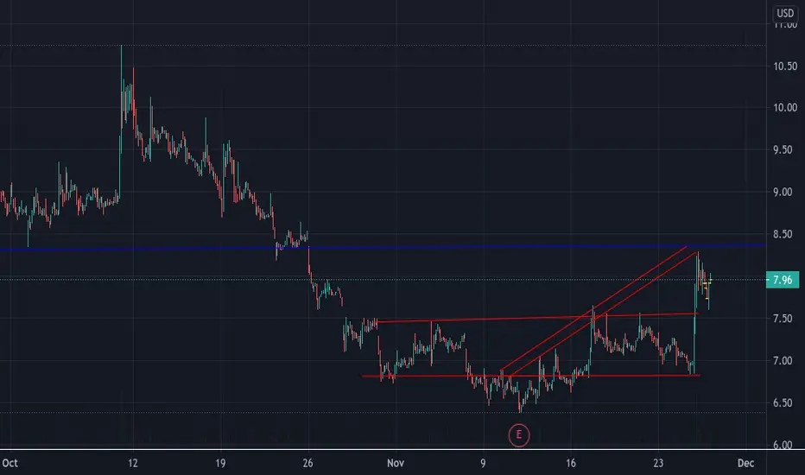Viewport: 805px width, 475px height.
Task: Click the 23 date axis label
Action: [x=658, y=463]
